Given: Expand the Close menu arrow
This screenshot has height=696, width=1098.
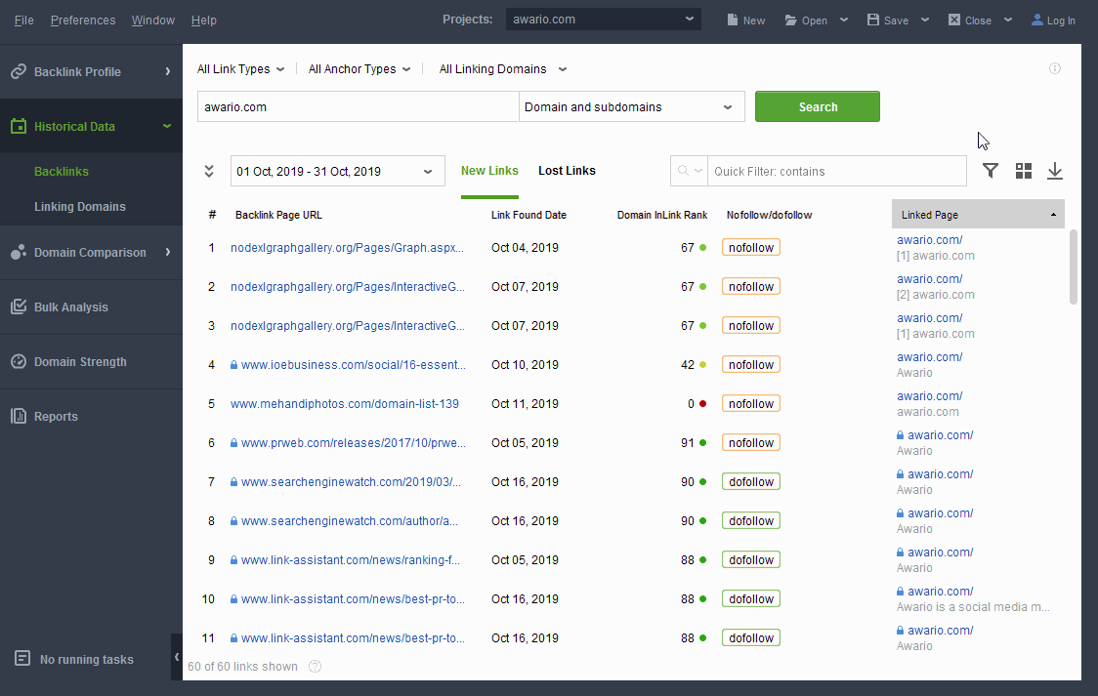Looking at the screenshot, I should click(1008, 20).
